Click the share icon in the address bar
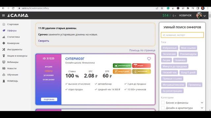The height and width of the screenshot is (118, 211). [157, 8]
